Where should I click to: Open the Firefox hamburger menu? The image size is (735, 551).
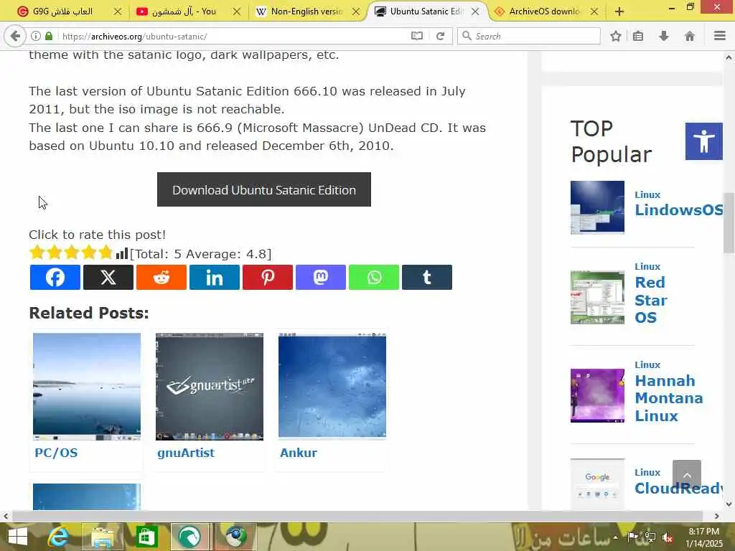click(x=719, y=36)
